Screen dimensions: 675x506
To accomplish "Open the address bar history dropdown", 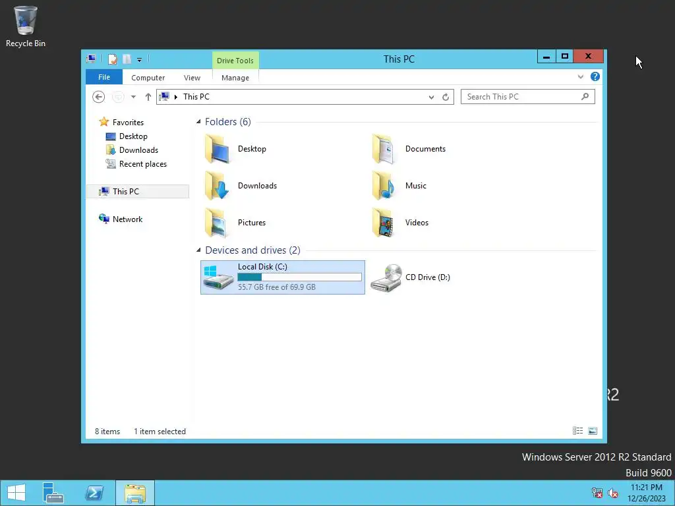I will pos(431,97).
